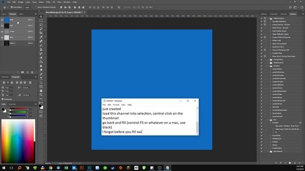Select the Path Selection tool
Screen dimensions: 305x171
point(41,82)
